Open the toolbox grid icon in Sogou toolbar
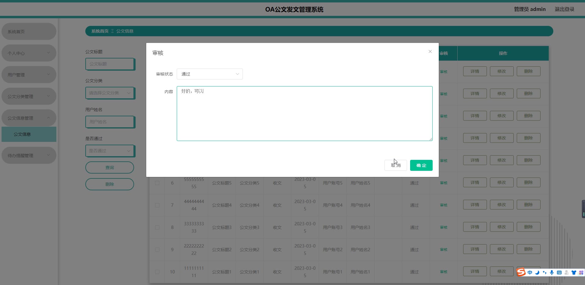 coord(581,273)
